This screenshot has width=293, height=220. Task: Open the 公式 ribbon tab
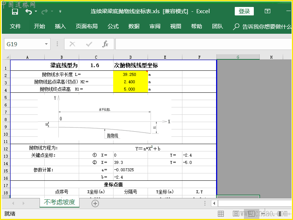point(113,26)
